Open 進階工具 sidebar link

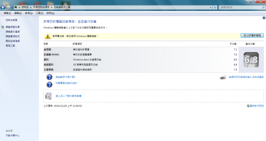pyautogui.click(x=10, y=46)
